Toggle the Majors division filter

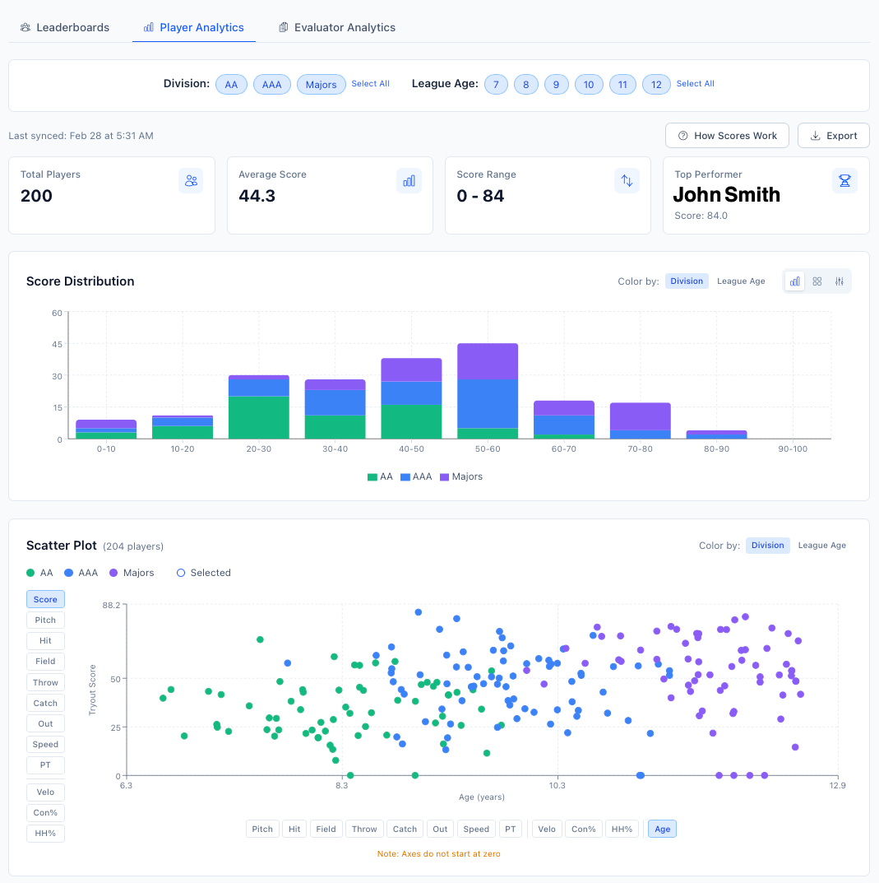pos(321,84)
